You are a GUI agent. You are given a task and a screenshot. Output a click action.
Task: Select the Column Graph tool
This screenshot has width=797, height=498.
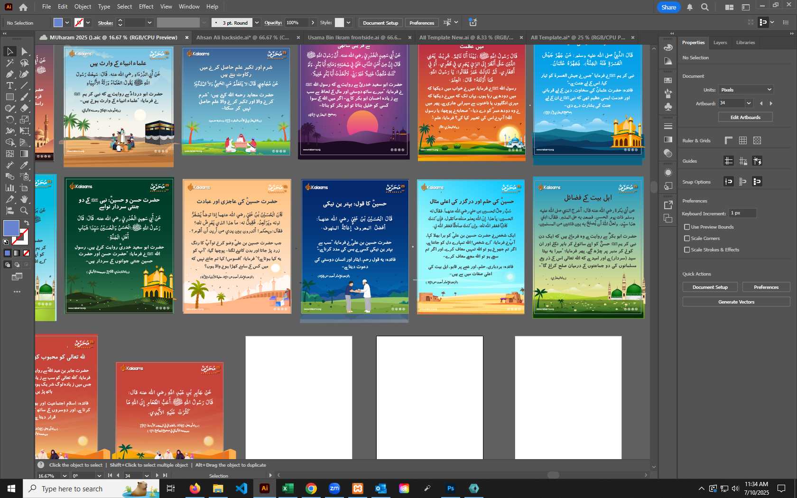tap(10, 188)
